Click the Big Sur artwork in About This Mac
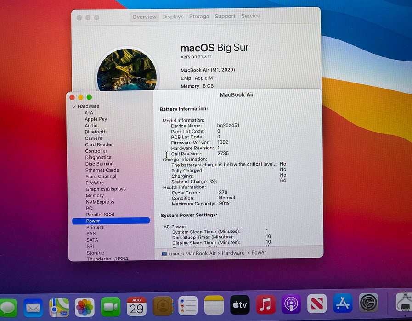 point(127,69)
